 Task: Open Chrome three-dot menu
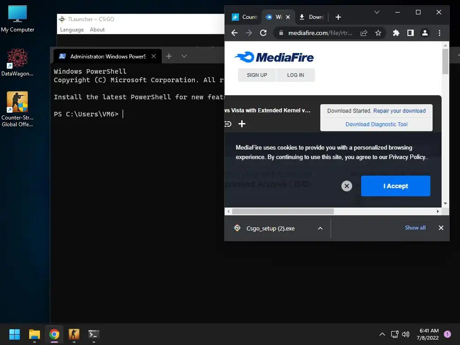coord(439,33)
